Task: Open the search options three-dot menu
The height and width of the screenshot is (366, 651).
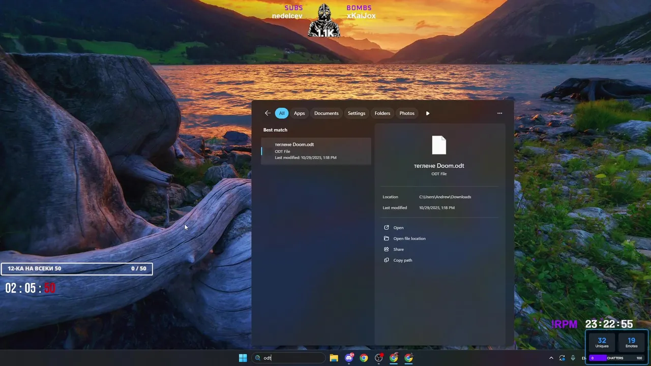Action: point(499,113)
